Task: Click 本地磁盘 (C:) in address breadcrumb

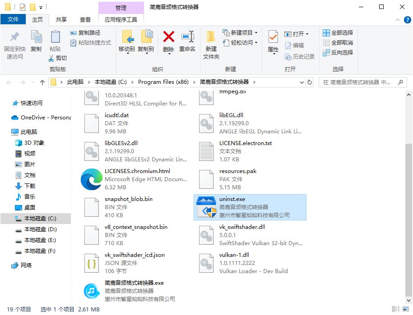Action: (111, 82)
